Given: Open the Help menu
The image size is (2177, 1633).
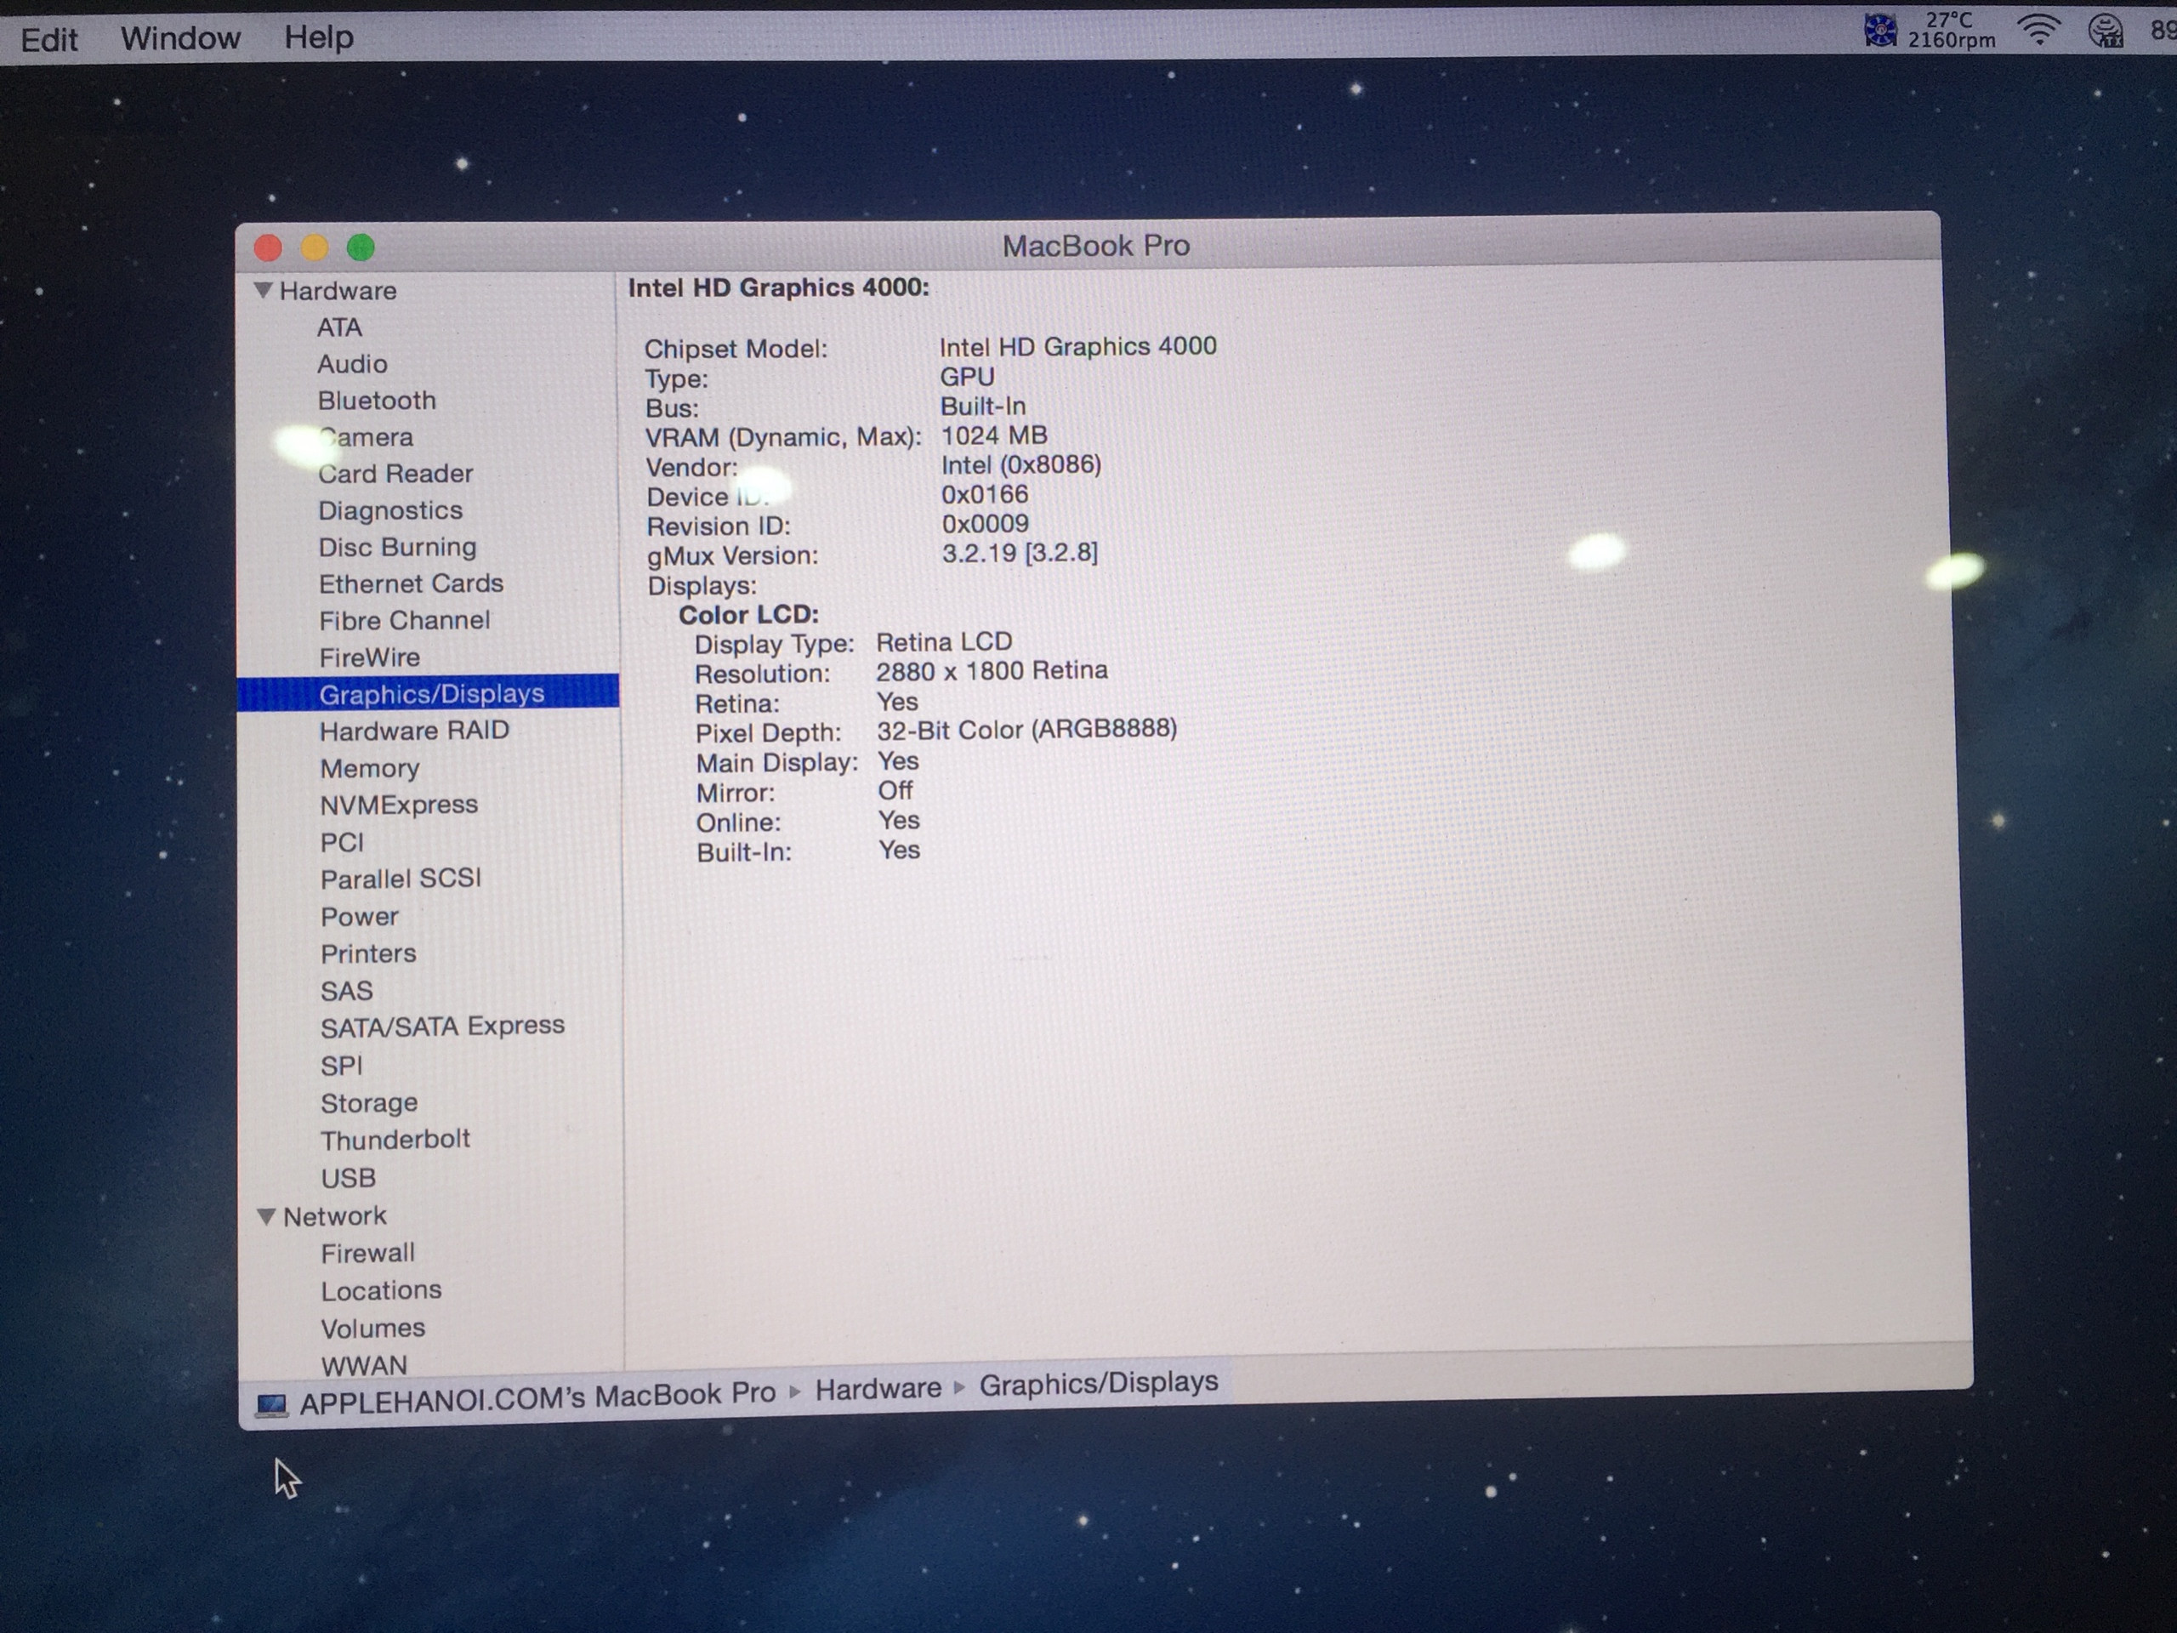Looking at the screenshot, I should [x=319, y=37].
